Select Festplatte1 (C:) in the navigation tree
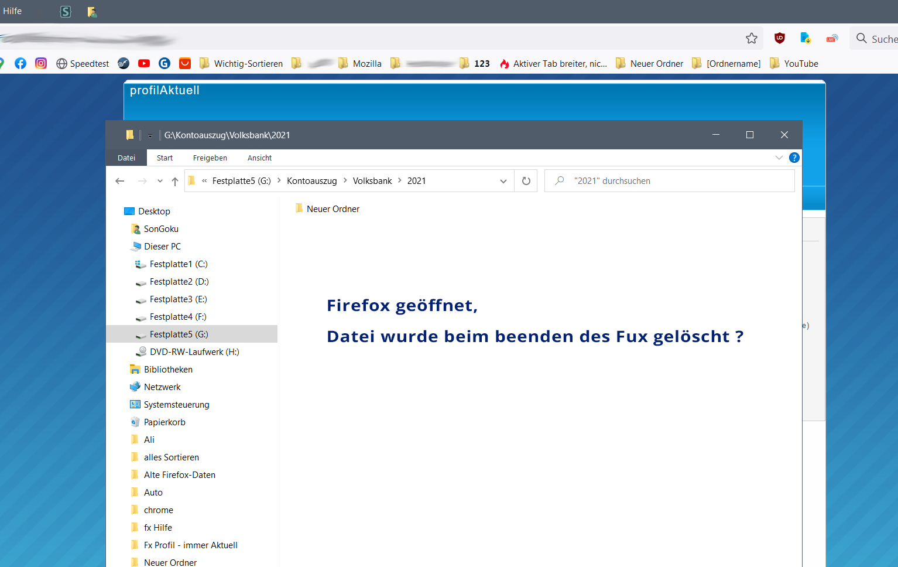Screen dimensions: 898x567 (178, 264)
